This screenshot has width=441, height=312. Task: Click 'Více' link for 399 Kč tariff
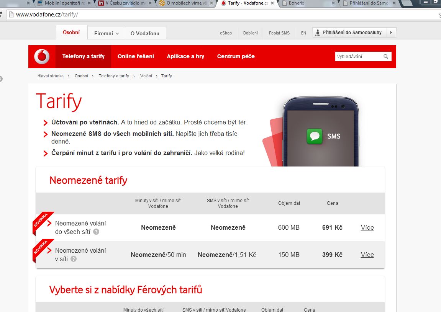point(367,255)
